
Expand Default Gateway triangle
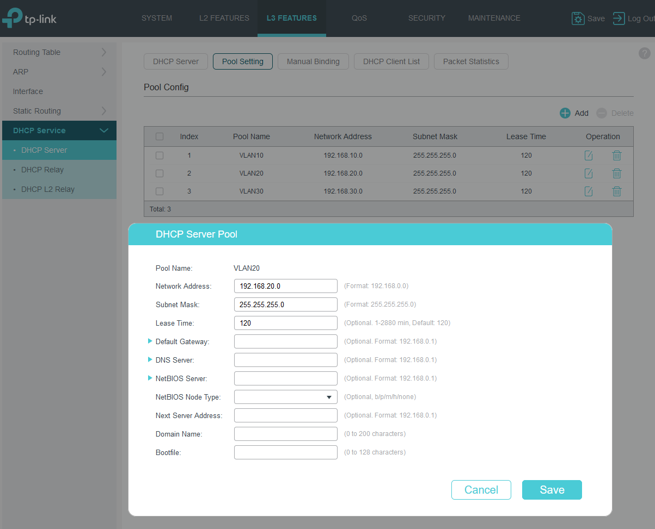tap(150, 341)
